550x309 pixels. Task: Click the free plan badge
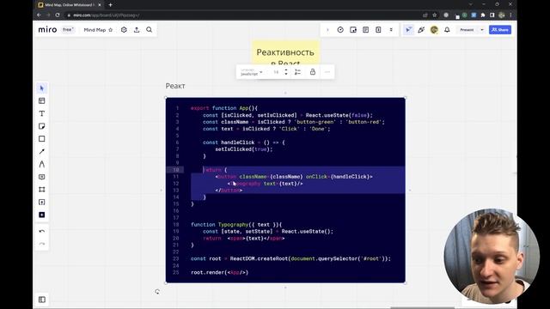[67, 30]
